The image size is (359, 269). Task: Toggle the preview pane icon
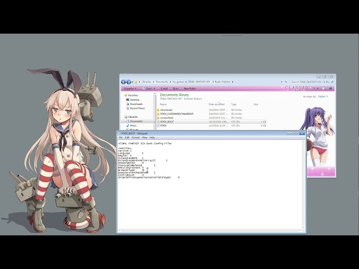pos(324,89)
